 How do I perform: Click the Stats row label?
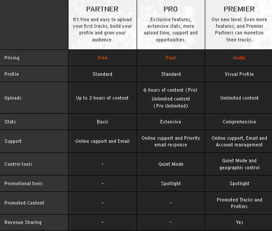(x=10, y=122)
